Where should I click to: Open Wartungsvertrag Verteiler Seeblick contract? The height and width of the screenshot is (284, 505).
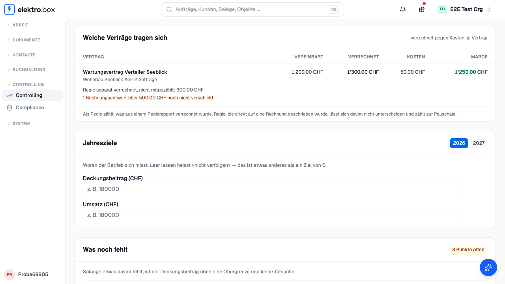pos(125,72)
